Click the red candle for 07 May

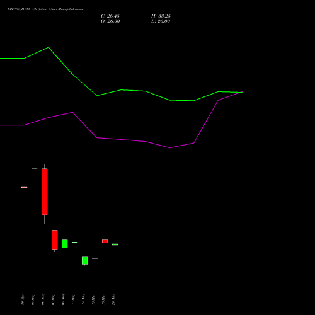point(55,240)
